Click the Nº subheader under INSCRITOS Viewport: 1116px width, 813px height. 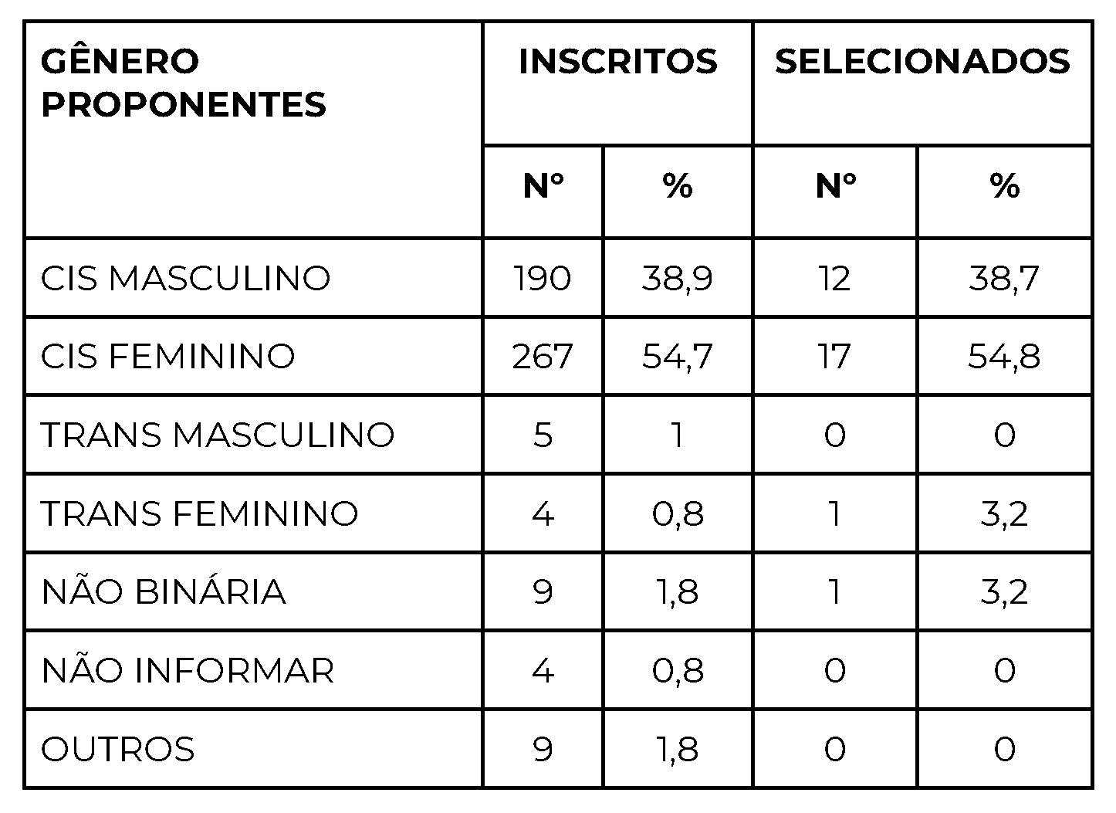(543, 186)
